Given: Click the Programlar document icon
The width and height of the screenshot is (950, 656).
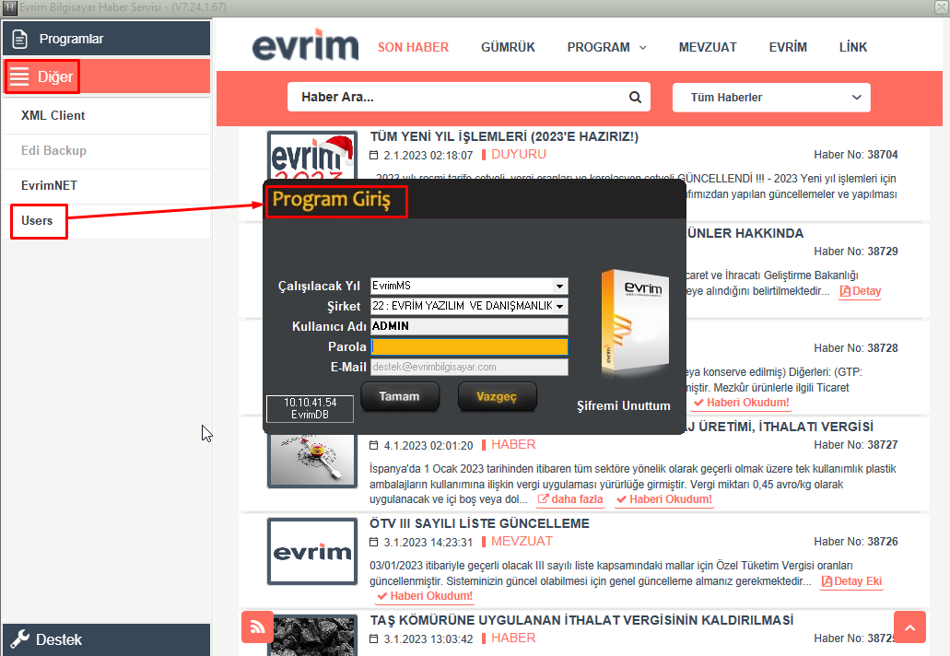Looking at the screenshot, I should [20, 39].
